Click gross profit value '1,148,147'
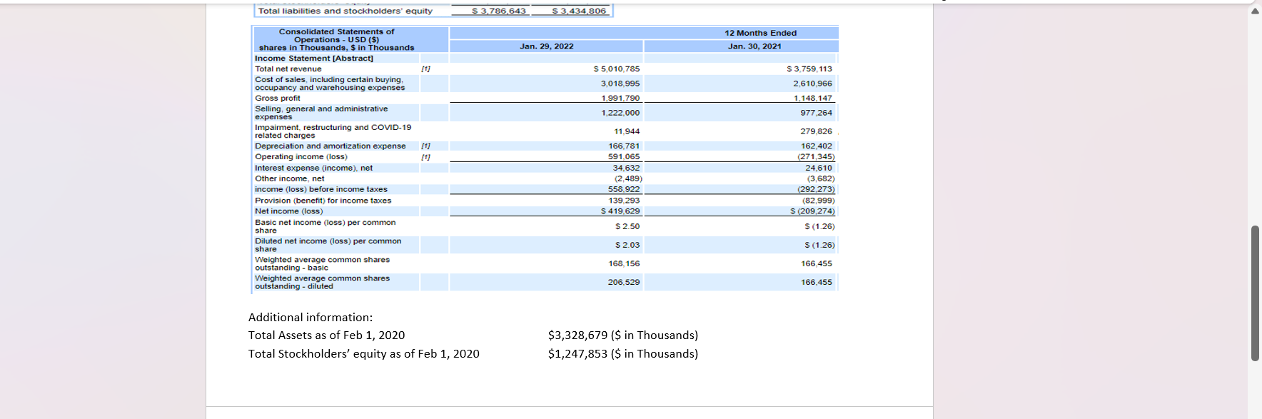 pyautogui.click(x=812, y=99)
